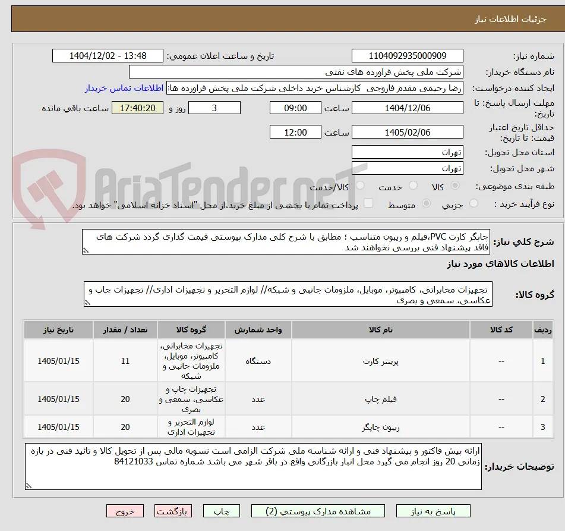The width and height of the screenshot is (565, 531).
Task: Click the اطلاعات کالاهای مورد نیاز heading
Action: coord(500,264)
